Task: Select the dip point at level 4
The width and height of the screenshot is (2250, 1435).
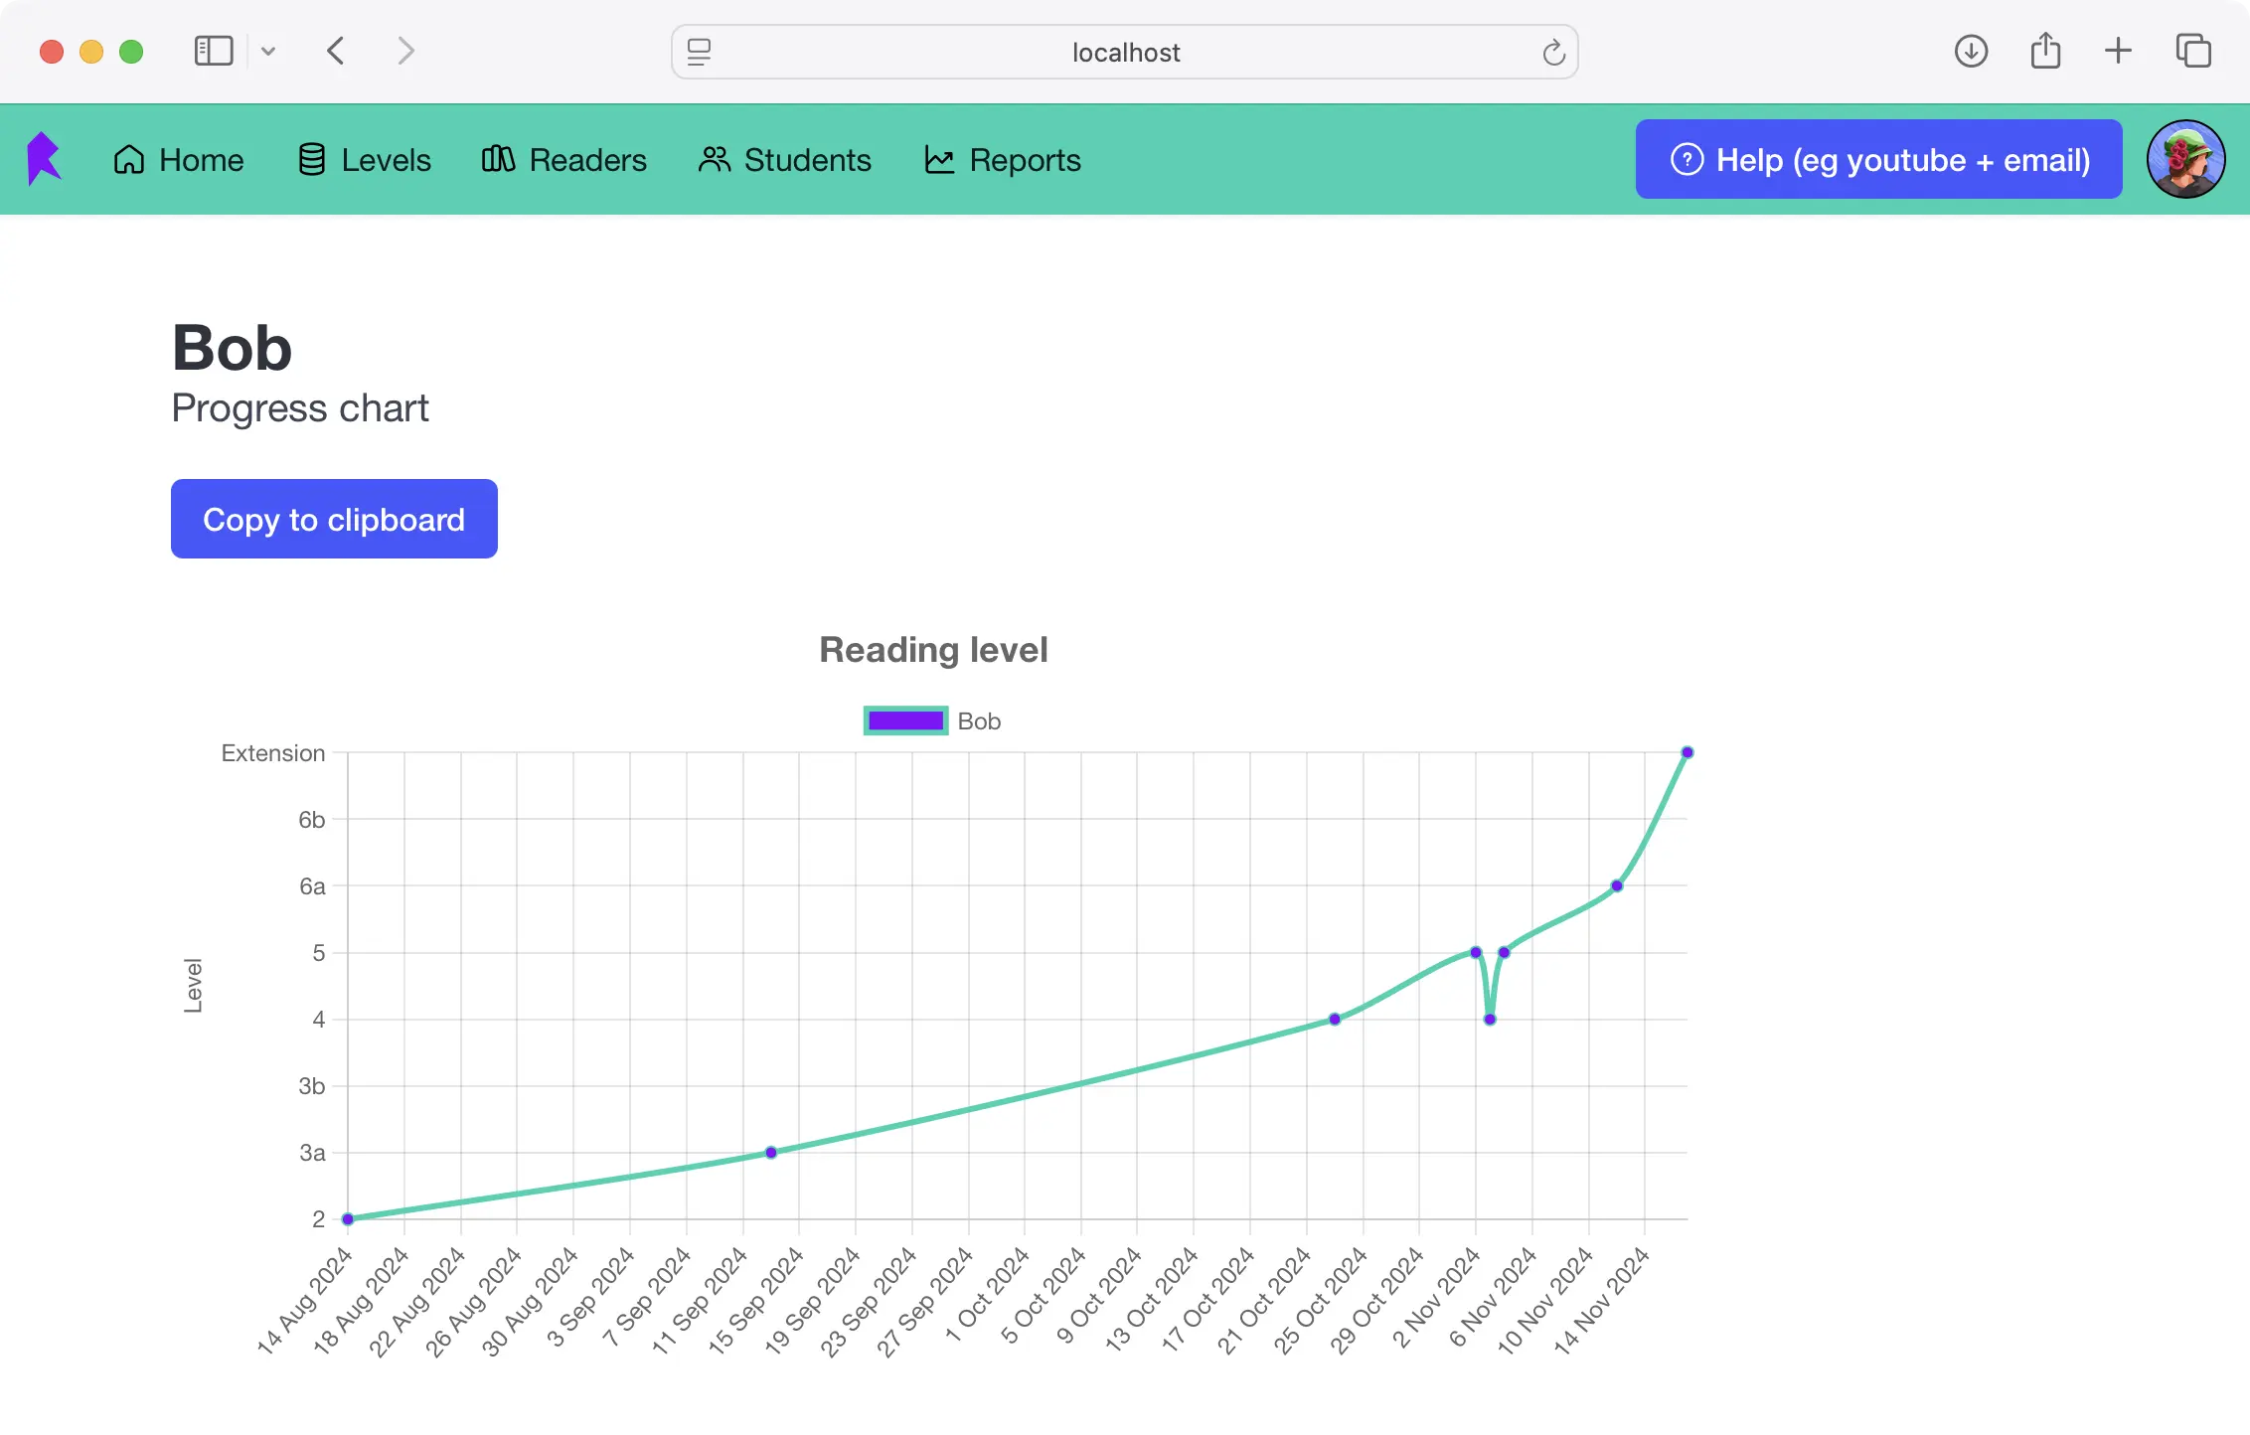Action: [x=1490, y=1020]
